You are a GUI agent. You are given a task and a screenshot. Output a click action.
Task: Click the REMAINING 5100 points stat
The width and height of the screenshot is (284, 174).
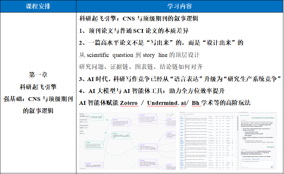coord(84,126)
